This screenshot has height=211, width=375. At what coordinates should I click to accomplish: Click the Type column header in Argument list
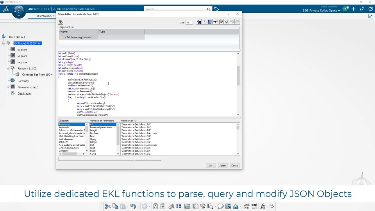pyautogui.click(x=121, y=32)
